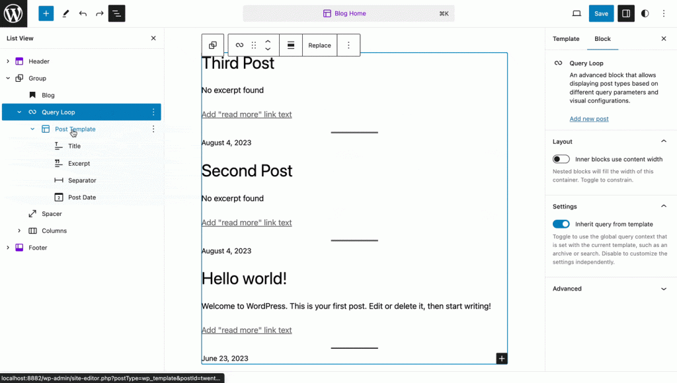Disable Inherit query from template
Image resolution: width=677 pixels, height=383 pixels.
(x=561, y=224)
